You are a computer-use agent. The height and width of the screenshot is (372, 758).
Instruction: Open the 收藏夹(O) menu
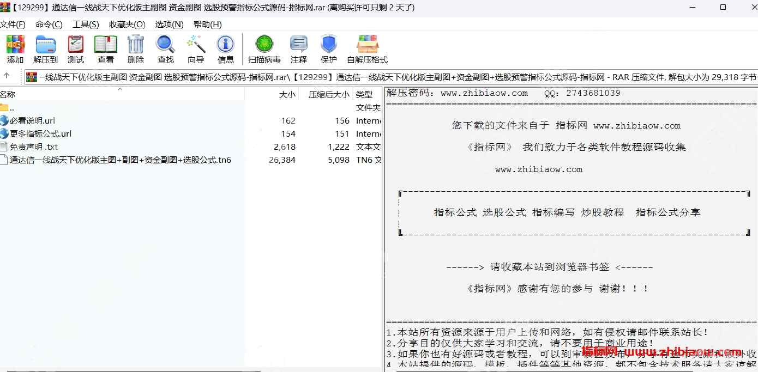coord(127,25)
